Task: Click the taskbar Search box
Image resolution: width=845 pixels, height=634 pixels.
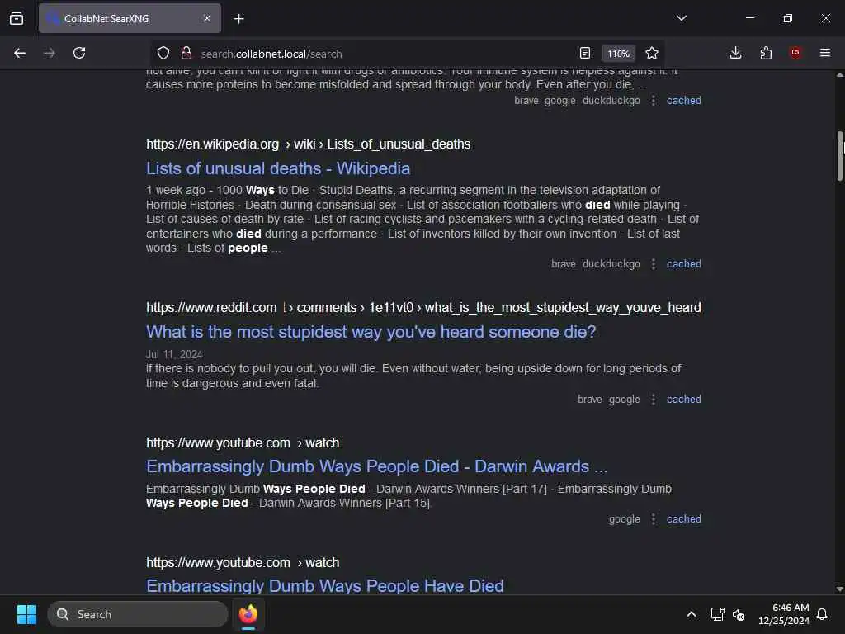Action: [138, 614]
